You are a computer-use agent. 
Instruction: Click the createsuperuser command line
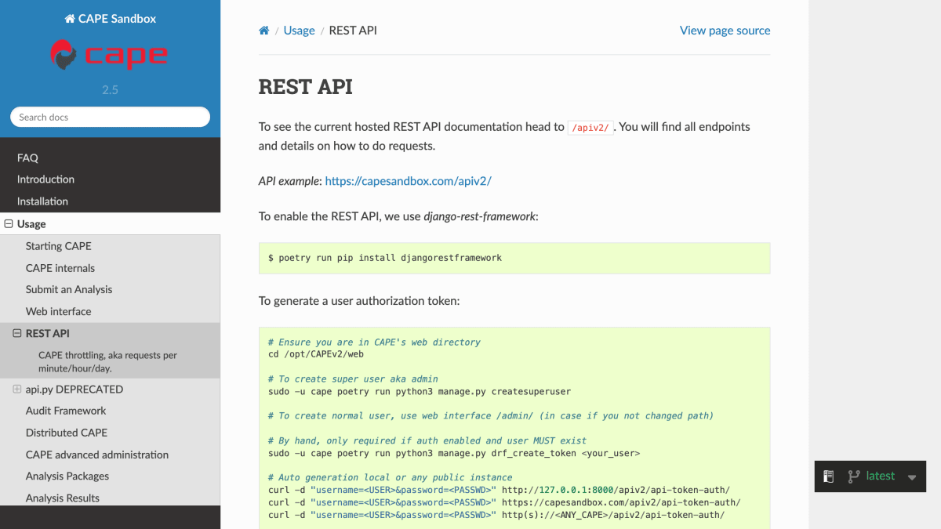click(x=420, y=391)
